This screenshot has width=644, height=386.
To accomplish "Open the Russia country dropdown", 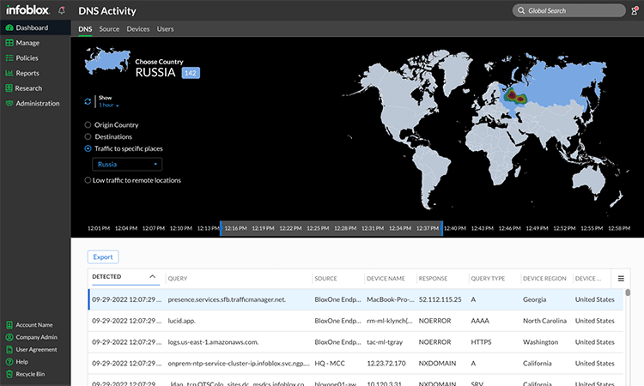I will [x=127, y=164].
